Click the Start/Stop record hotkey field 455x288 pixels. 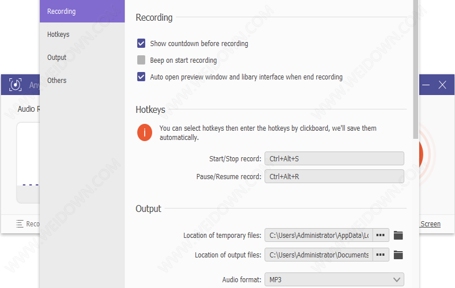(x=334, y=158)
